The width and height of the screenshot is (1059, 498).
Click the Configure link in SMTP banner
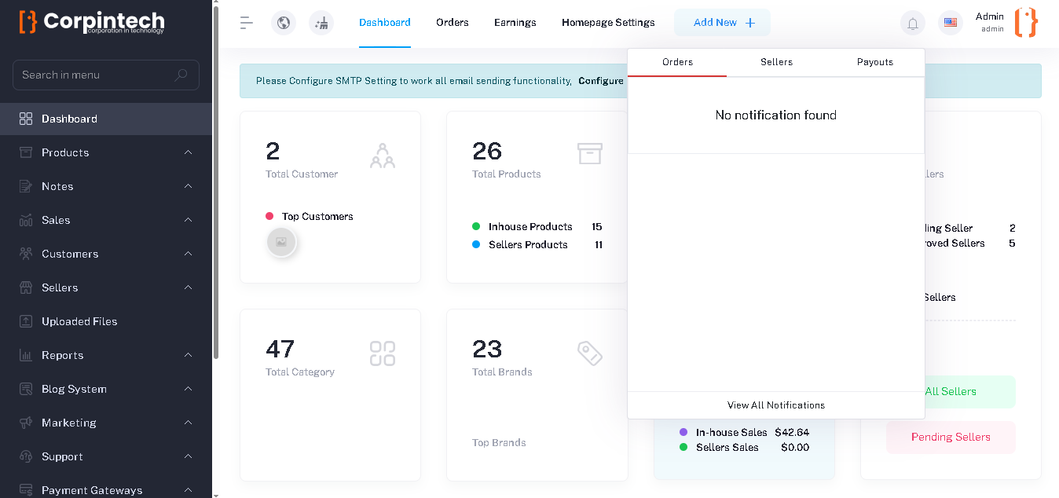click(x=600, y=80)
